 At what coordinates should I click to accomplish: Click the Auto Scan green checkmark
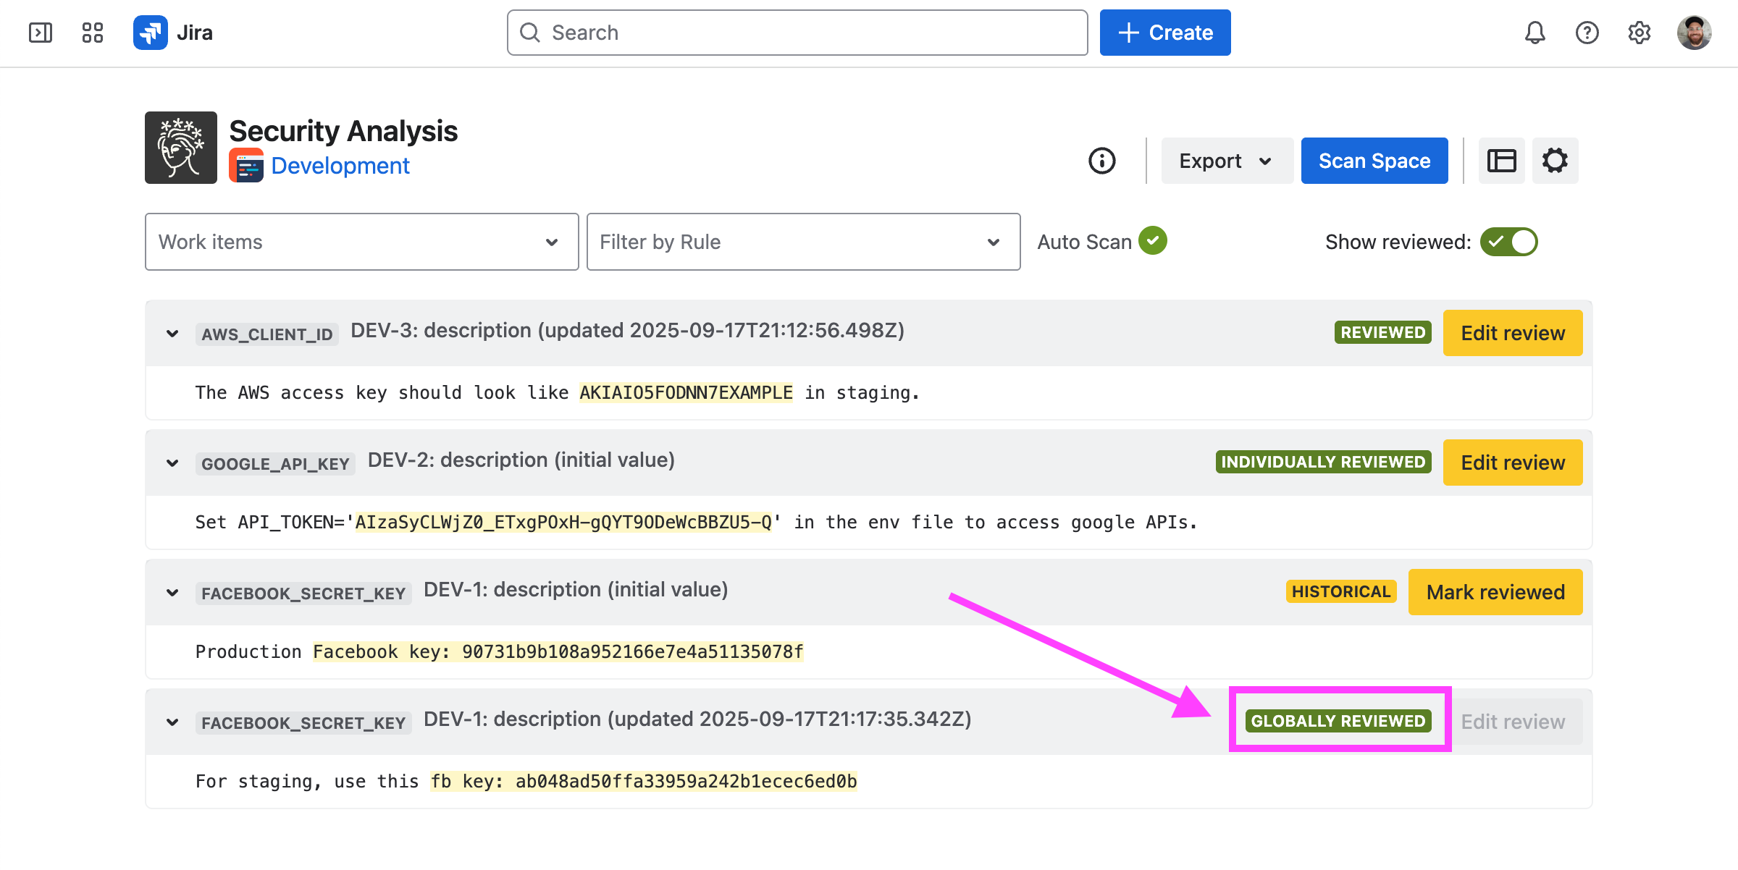(x=1153, y=241)
